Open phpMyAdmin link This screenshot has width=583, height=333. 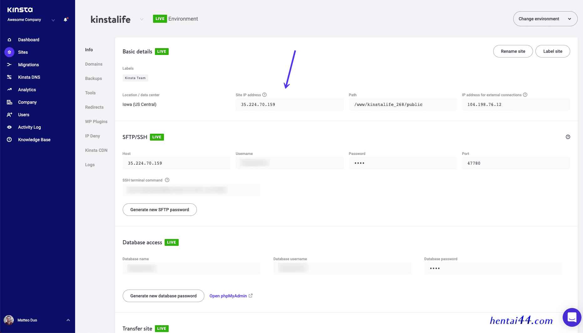pyautogui.click(x=228, y=296)
